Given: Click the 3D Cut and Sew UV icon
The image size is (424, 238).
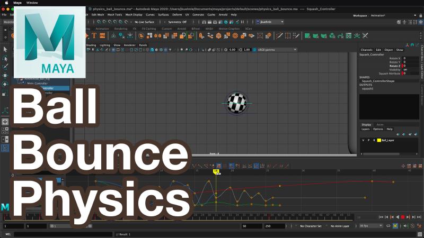Looking at the screenshot, I should (x=365, y=35).
